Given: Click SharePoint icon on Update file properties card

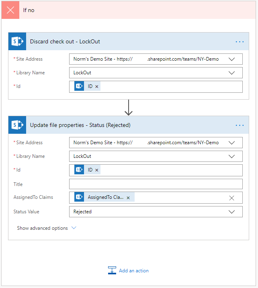Looking at the screenshot, I should coord(17,125).
